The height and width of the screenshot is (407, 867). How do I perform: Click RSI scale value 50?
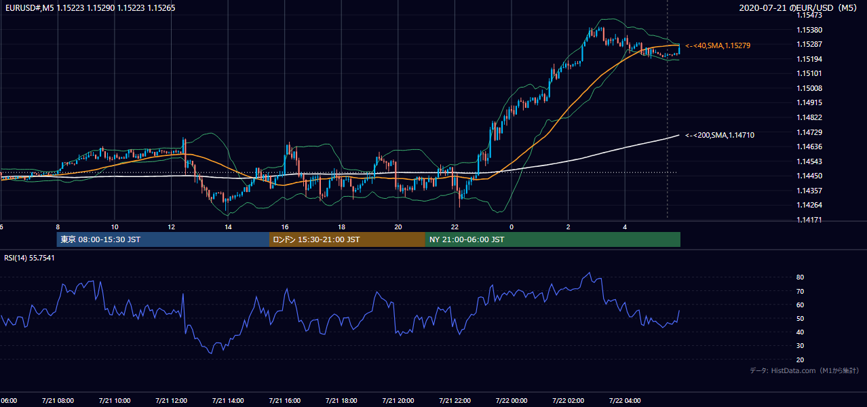coord(800,318)
